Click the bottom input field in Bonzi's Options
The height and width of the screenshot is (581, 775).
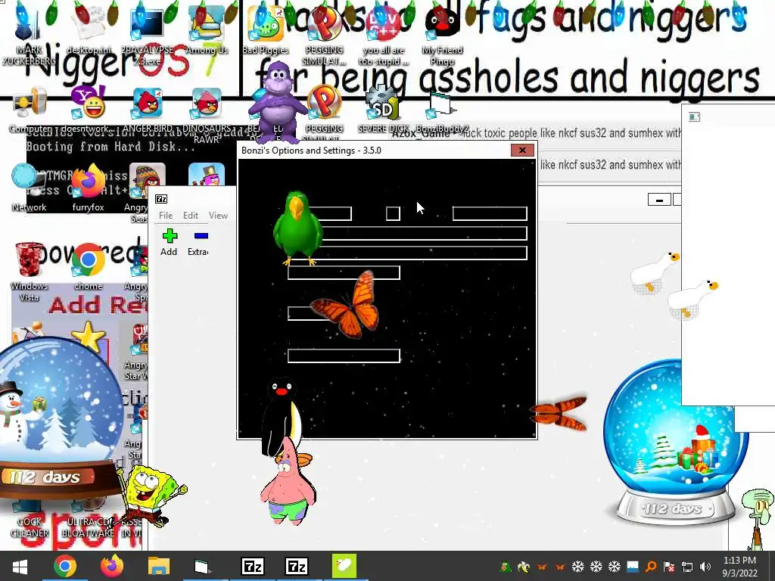(x=344, y=356)
